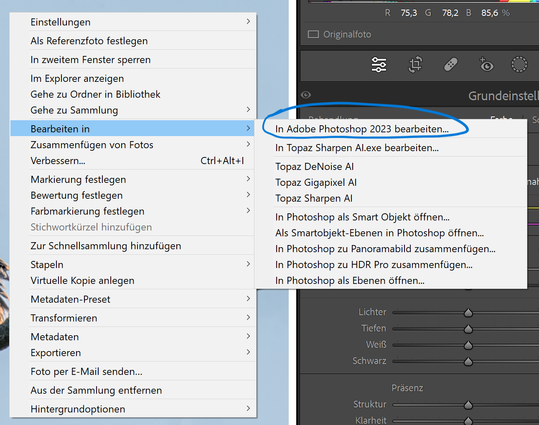
Task: Toggle the Grundeinstellungen panel eye icon
Action: pyautogui.click(x=306, y=95)
